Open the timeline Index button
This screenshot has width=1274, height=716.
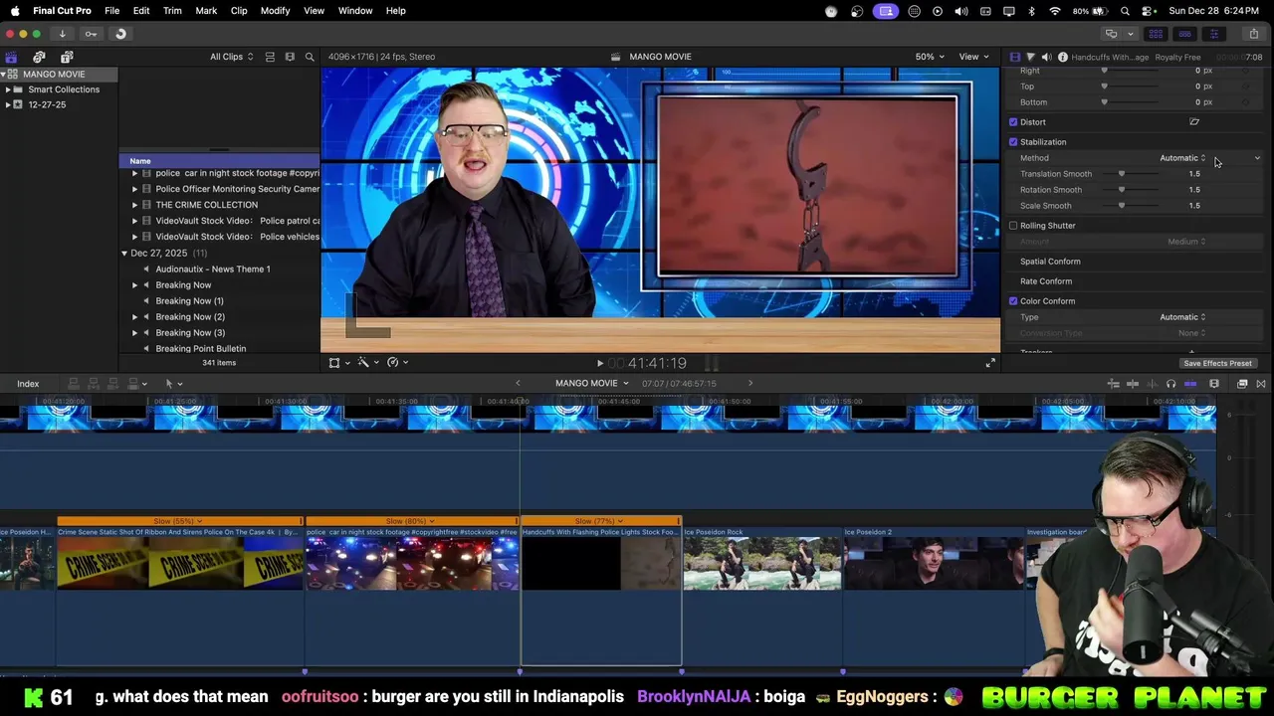pos(28,384)
